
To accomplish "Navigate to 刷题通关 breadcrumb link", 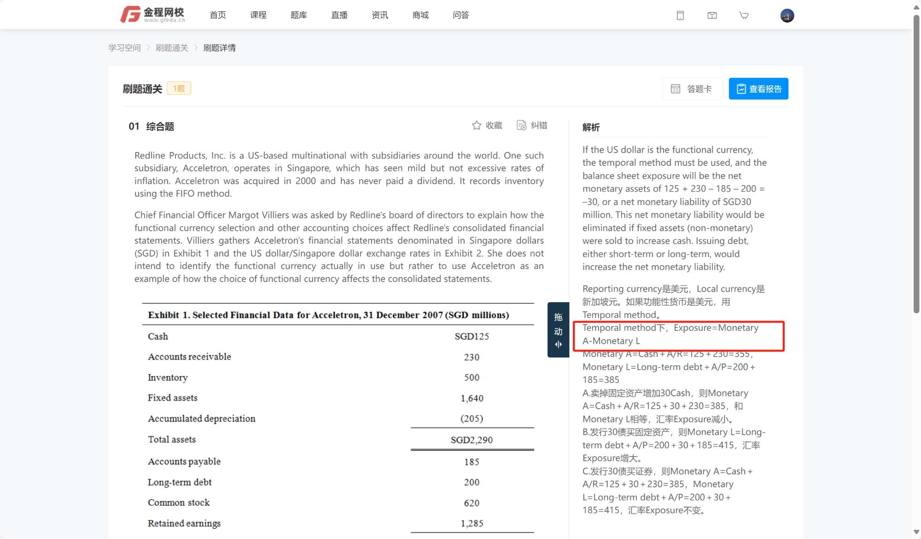I will [x=172, y=48].
